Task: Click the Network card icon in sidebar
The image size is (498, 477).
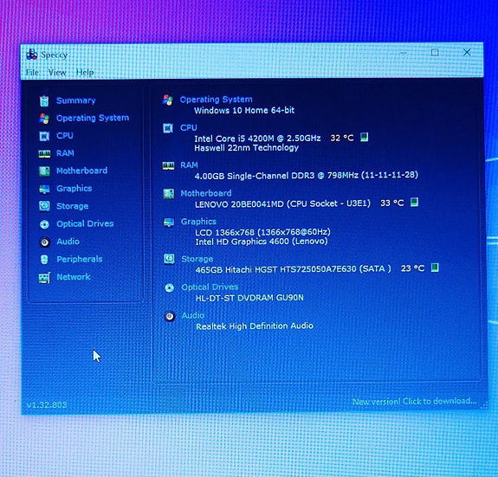Action: (44, 278)
